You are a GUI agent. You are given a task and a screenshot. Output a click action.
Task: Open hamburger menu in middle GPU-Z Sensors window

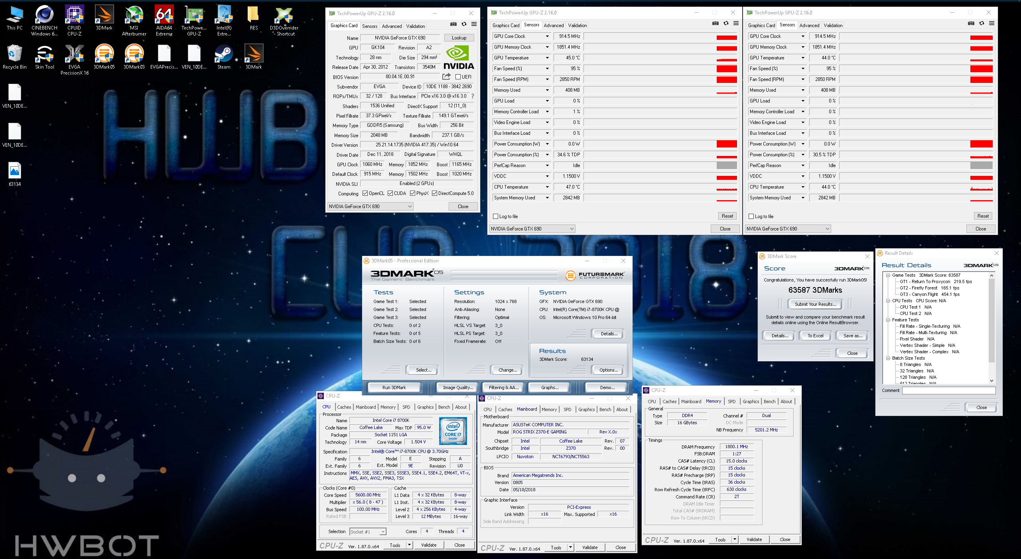coord(736,24)
